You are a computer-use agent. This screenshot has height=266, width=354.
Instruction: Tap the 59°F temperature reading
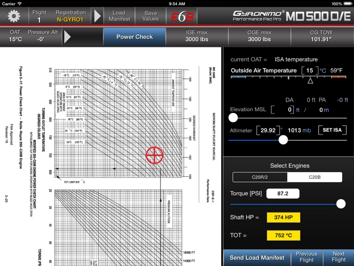(337, 70)
